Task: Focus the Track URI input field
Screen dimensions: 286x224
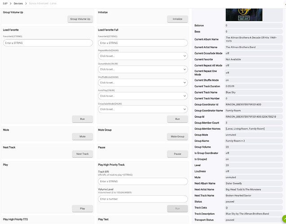Action: point(143,181)
